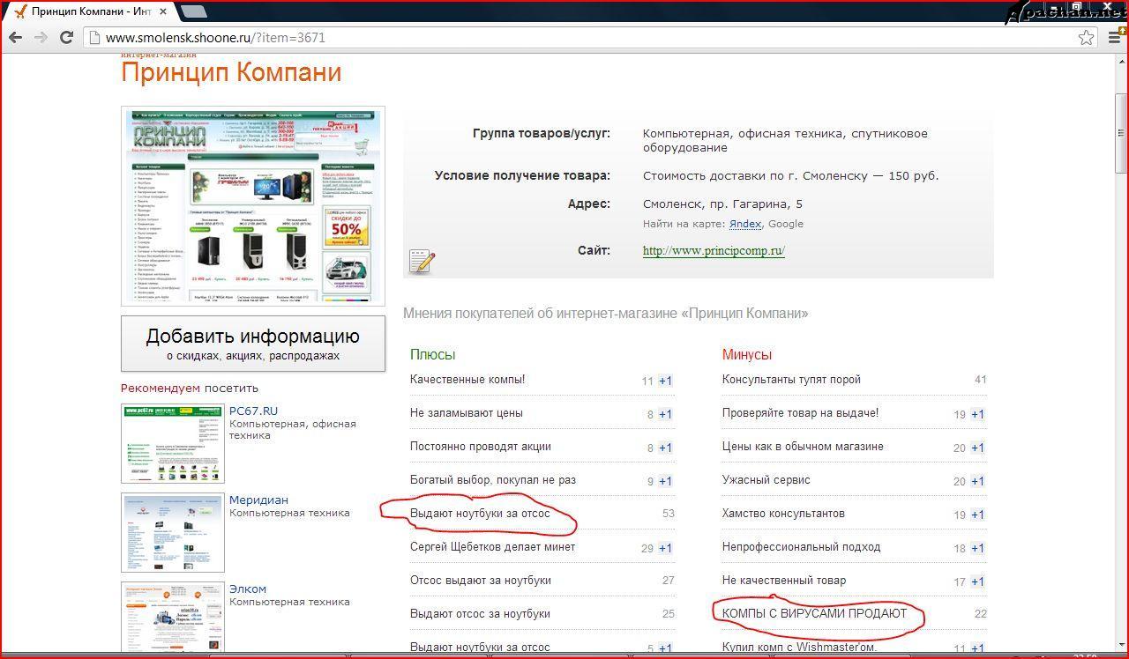Click the Меридиан store thumbnail
This screenshot has height=659, width=1129.
point(173,532)
